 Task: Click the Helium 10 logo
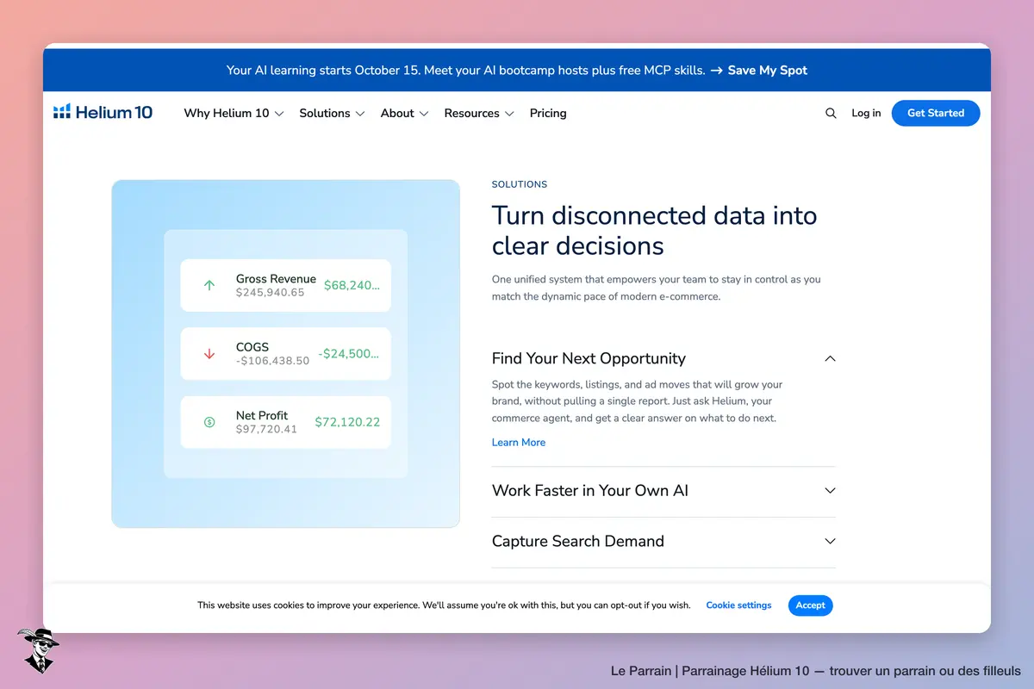tap(103, 113)
